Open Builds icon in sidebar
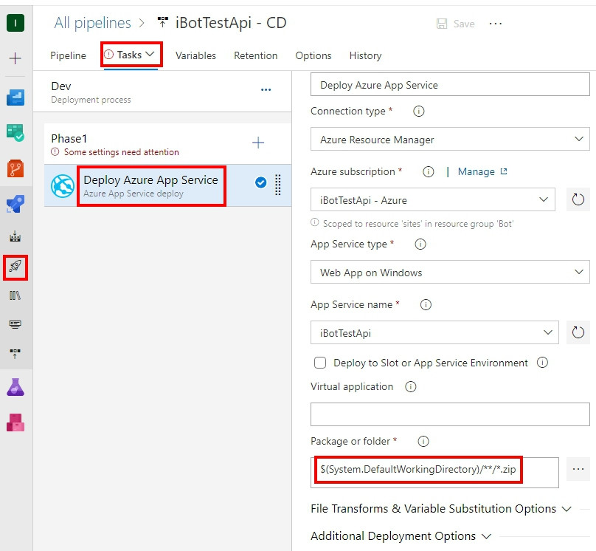 pos(15,236)
